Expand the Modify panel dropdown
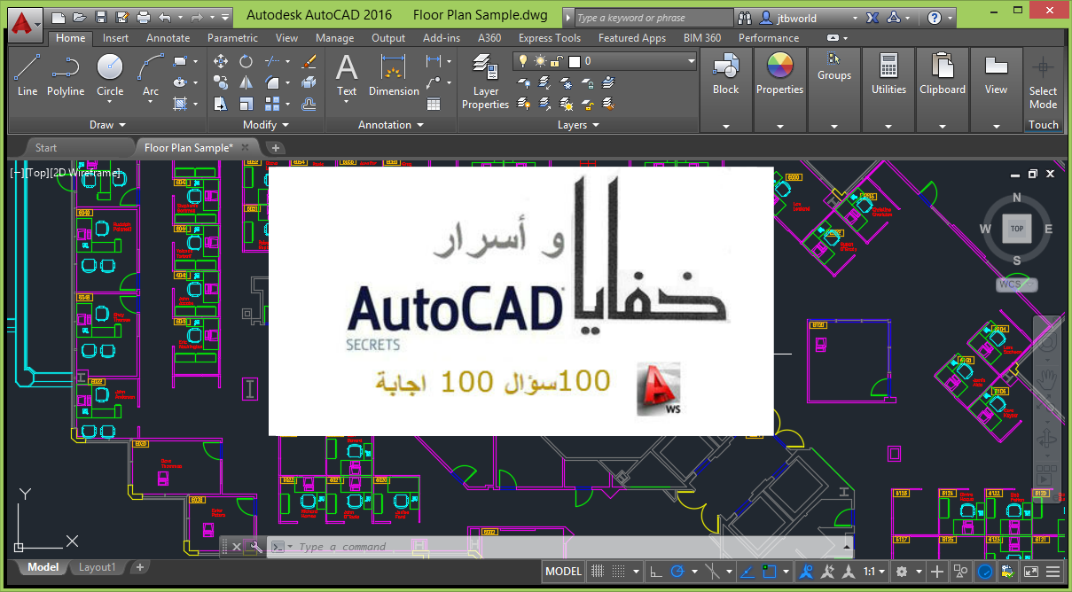Viewport: 1072px width, 592px height. click(x=265, y=125)
